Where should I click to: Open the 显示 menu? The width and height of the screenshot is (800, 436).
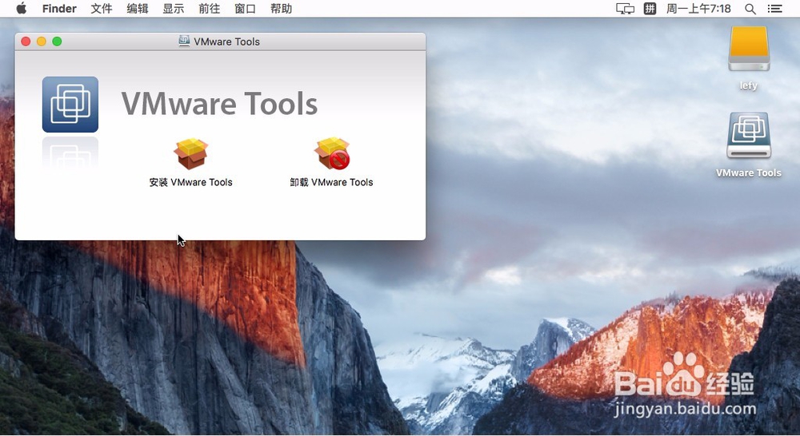[173, 9]
